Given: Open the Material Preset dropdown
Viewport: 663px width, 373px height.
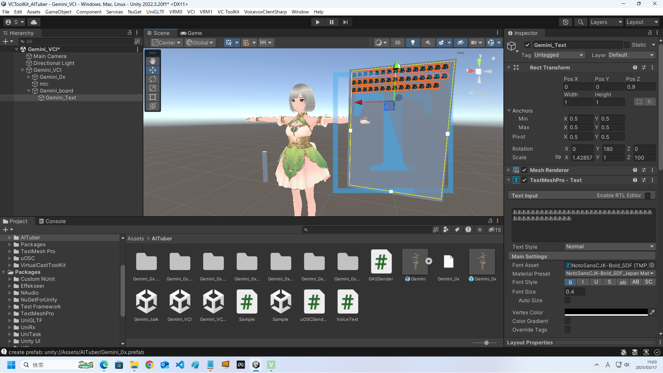Looking at the screenshot, I should [x=610, y=274].
